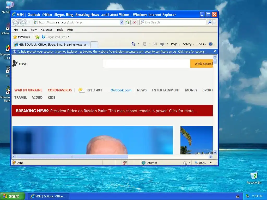The width and height of the screenshot is (267, 200).
Task: Click the horizontal scrollbar right arrow
Action: click(x=211, y=157)
